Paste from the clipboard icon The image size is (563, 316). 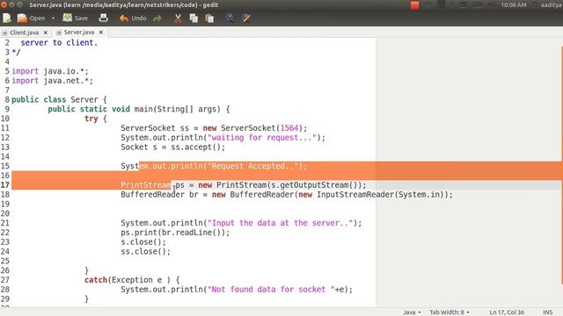click(x=209, y=18)
